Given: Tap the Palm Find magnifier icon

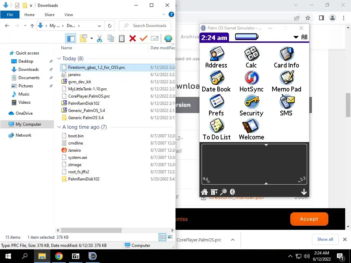Looking at the screenshot, I should coord(223,192).
